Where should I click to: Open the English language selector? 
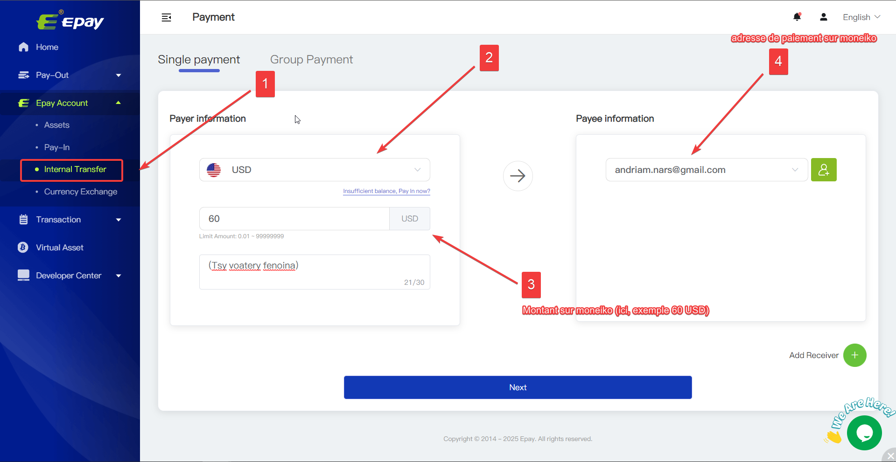pos(861,17)
